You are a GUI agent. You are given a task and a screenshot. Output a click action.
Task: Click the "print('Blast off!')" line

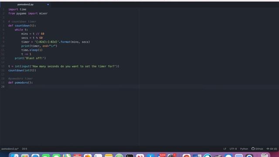(30, 58)
